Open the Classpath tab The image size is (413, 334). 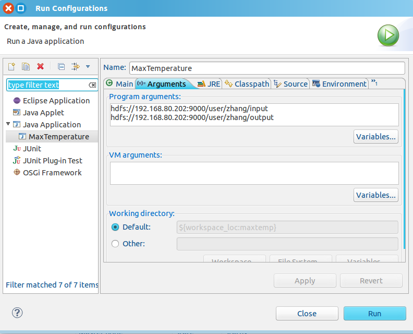point(247,84)
